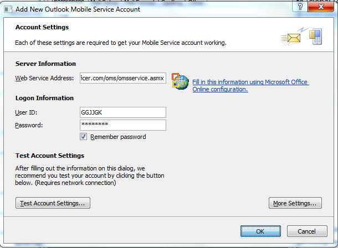
Task: Click the Remember password label text
Action: (118, 137)
